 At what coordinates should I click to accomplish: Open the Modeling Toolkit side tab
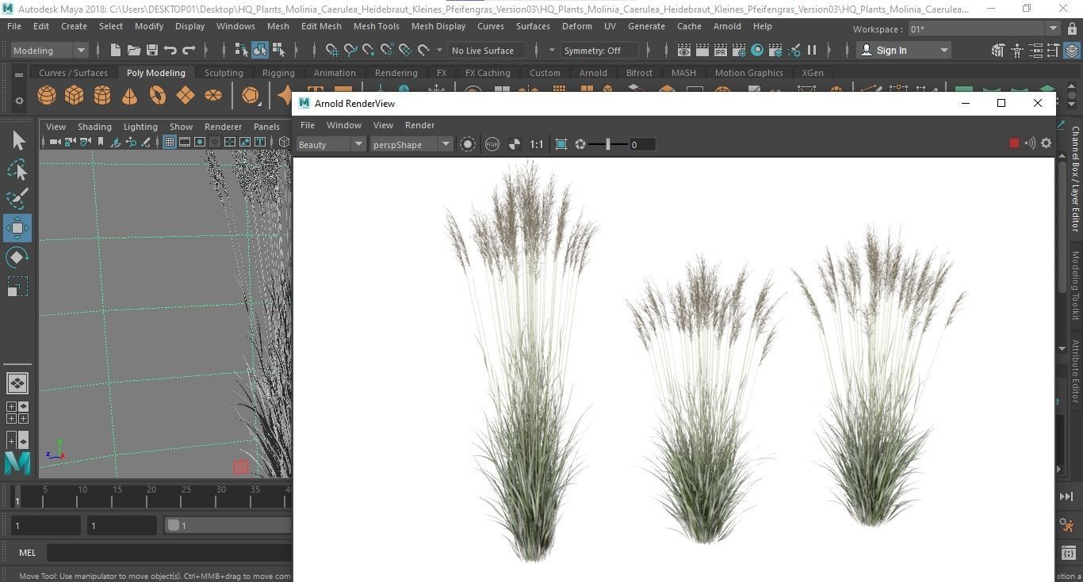click(x=1076, y=286)
